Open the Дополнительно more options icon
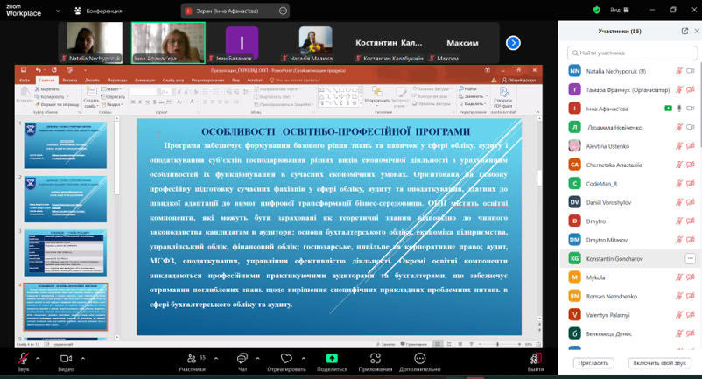This screenshot has width=702, height=379. [419, 358]
